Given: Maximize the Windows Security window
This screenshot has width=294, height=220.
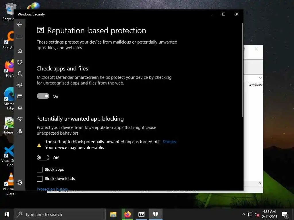Looking at the screenshot, I should pos(223,14).
